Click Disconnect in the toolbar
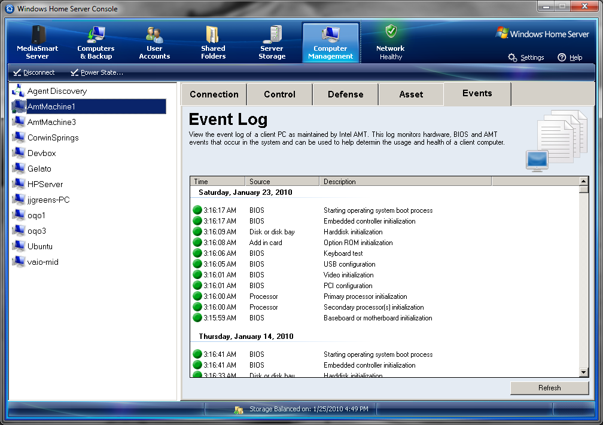The image size is (603, 425). pos(34,72)
